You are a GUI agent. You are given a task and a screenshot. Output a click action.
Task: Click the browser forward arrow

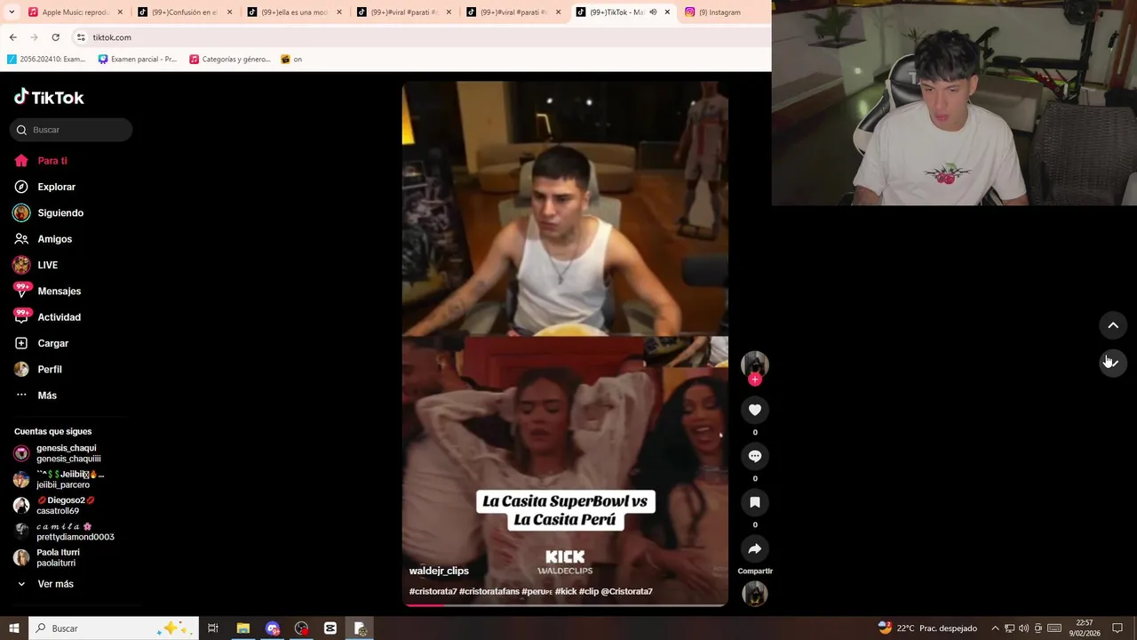[x=34, y=37]
